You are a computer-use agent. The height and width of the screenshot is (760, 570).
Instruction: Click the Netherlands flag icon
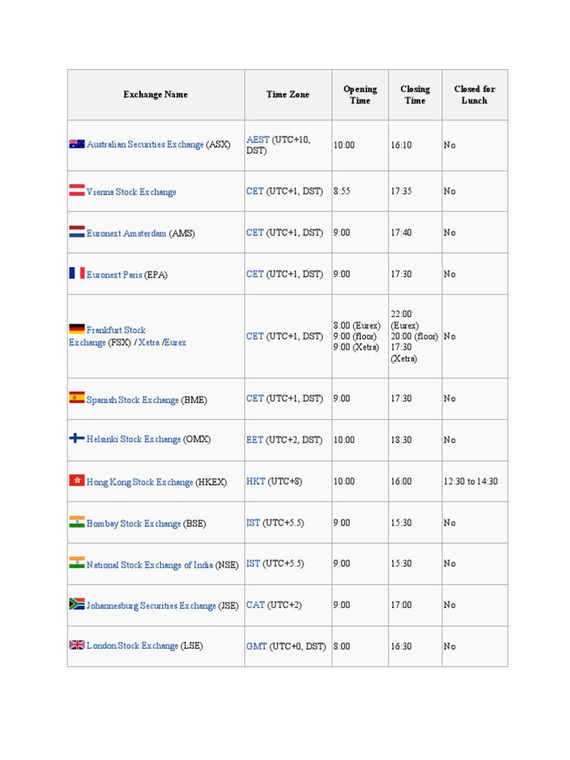76,232
